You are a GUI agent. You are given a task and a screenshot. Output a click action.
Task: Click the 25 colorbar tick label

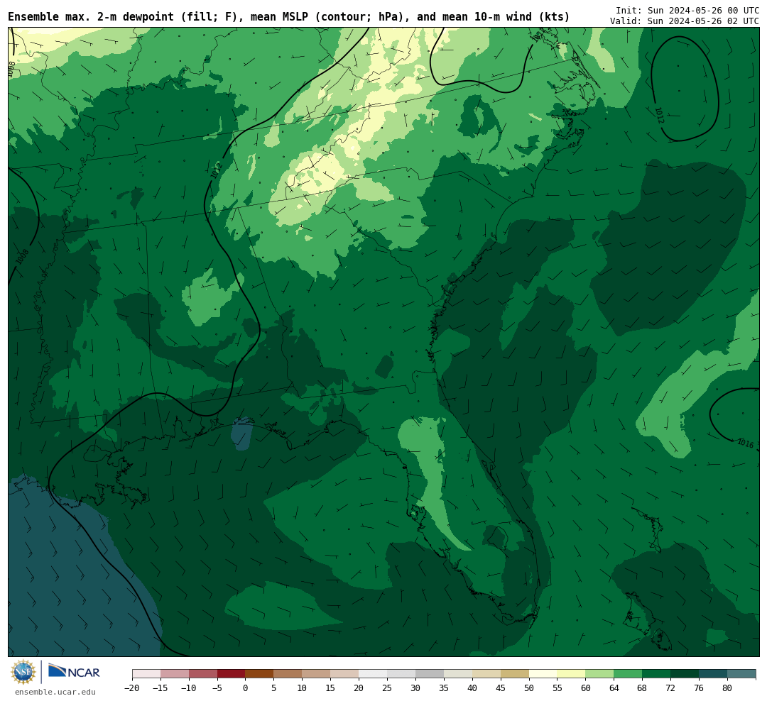[x=388, y=688]
